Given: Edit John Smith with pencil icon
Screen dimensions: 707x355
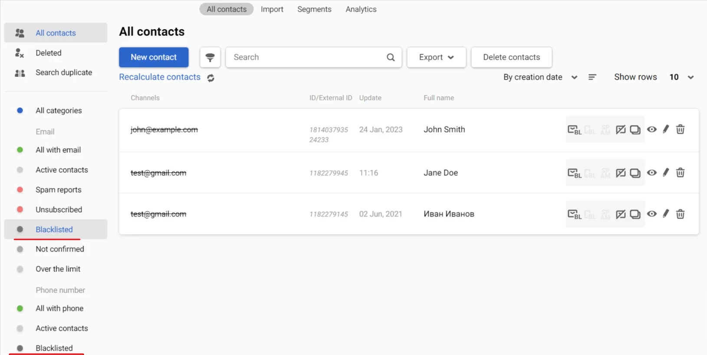Looking at the screenshot, I should click(x=666, y=129).
